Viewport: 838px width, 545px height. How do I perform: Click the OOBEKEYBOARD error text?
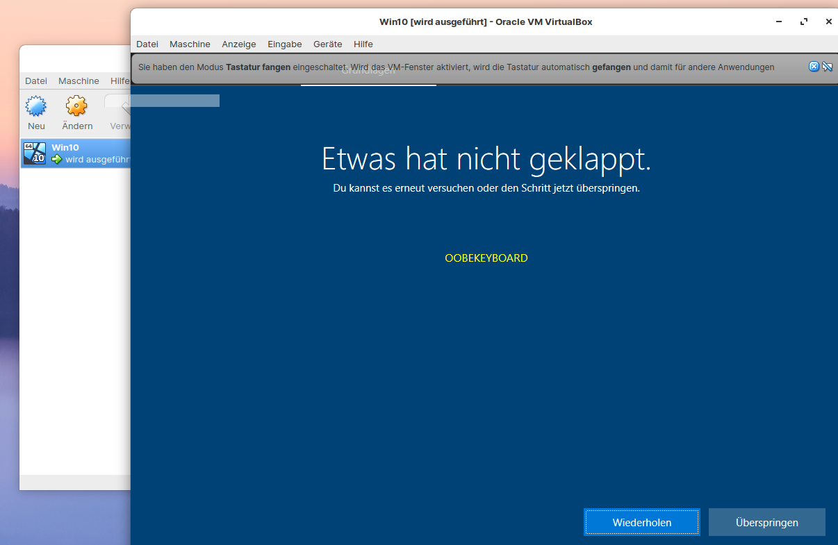(486, 258)
